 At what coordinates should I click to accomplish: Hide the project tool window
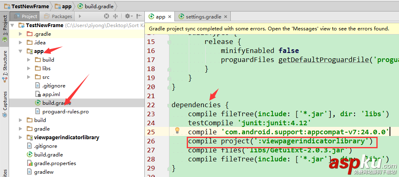pyautogui.click(x=139, y=16)
